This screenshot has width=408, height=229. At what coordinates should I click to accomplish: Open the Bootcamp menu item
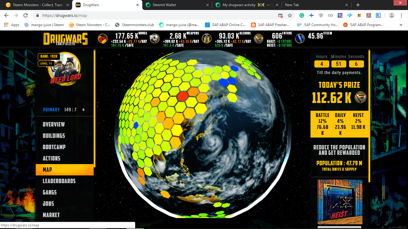54,147
